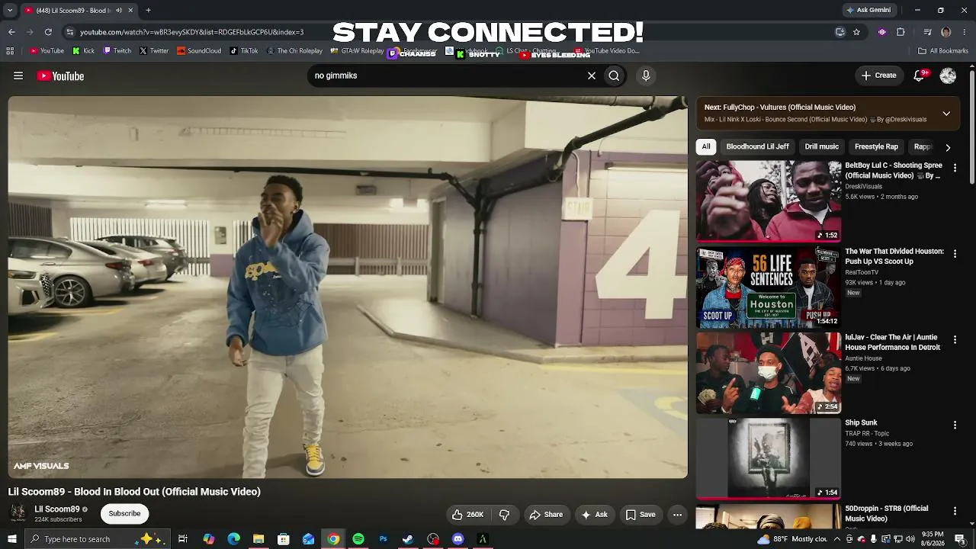This screenshot has width=976, height=549.
Task: Share the Blood In Blood Out video
Action: [x=546, y=515]
